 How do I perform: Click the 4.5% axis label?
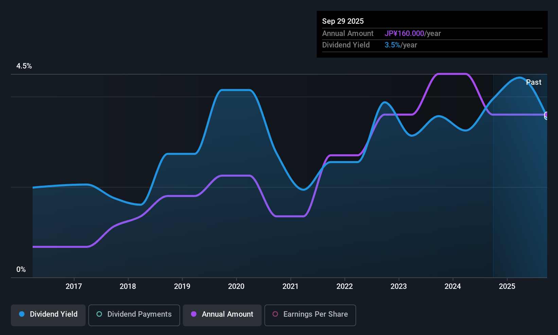click(24, 66)
